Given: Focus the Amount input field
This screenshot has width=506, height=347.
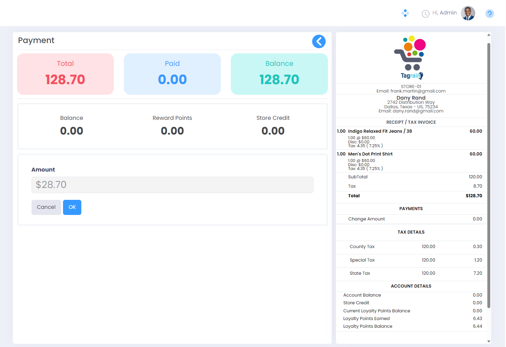Looking at the screenshot, I should 172,185.
